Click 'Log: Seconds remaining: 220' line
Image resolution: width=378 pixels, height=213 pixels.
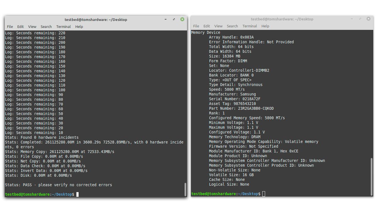35,33
